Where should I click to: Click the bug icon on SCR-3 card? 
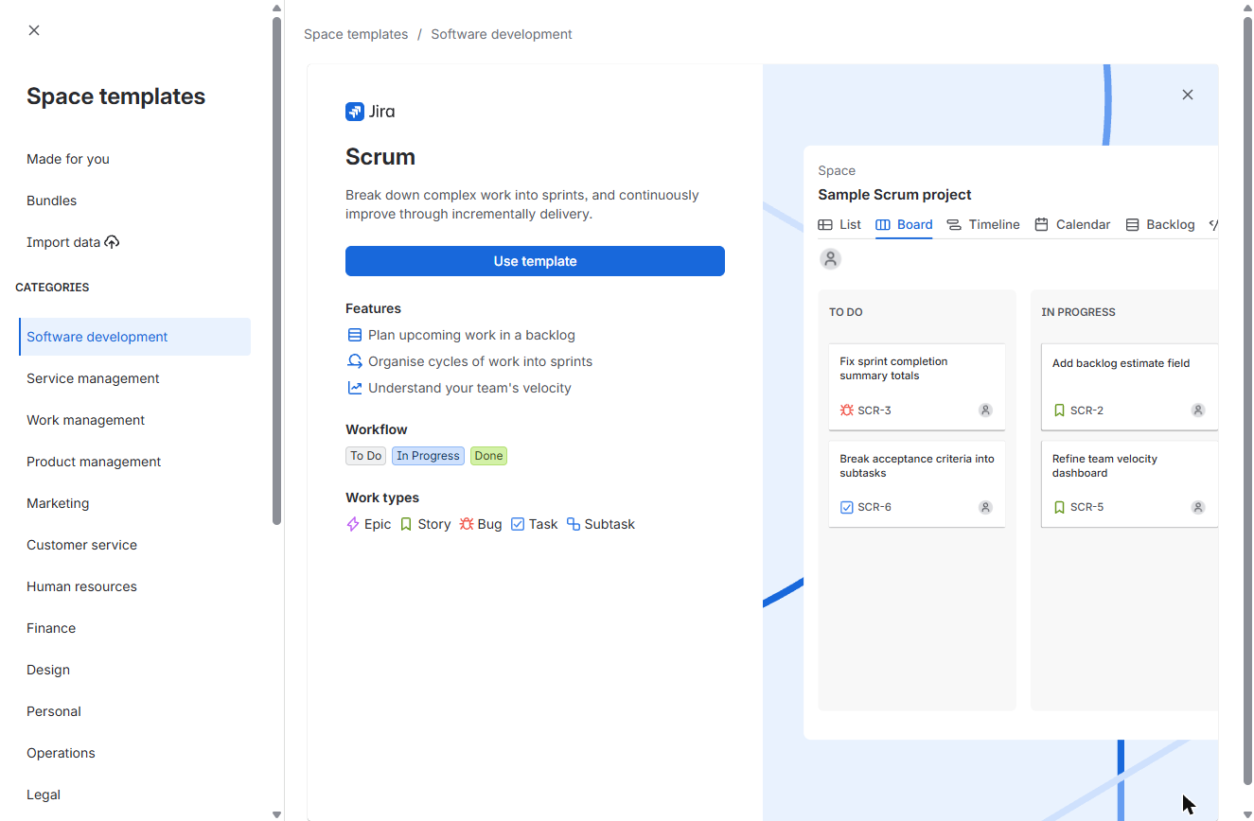(847, 410)
